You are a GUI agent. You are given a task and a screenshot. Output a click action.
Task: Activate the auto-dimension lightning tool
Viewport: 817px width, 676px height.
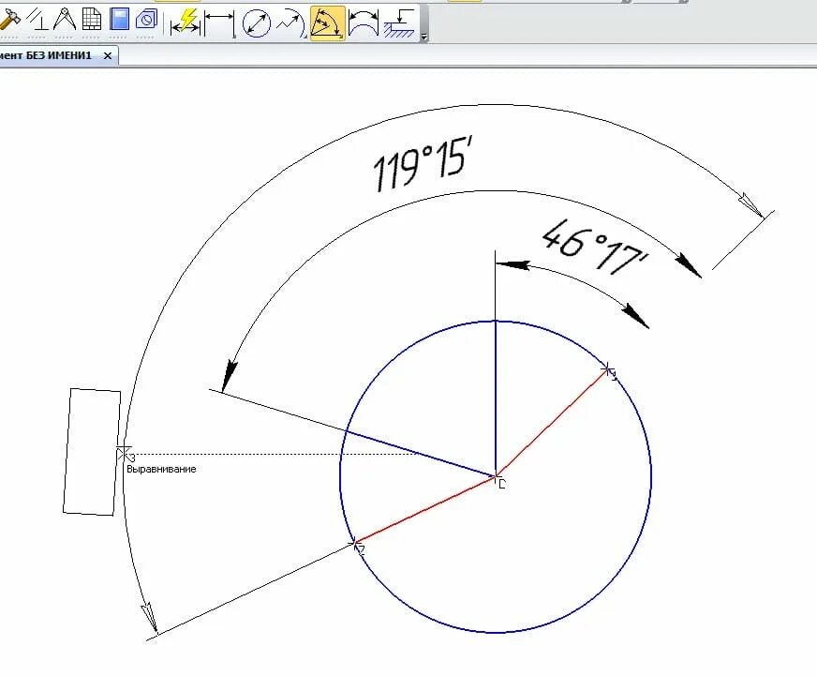(186, 23)
